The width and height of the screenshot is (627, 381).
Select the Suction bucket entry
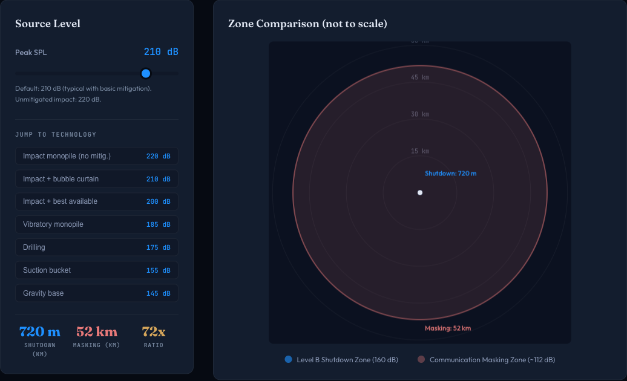96,270
